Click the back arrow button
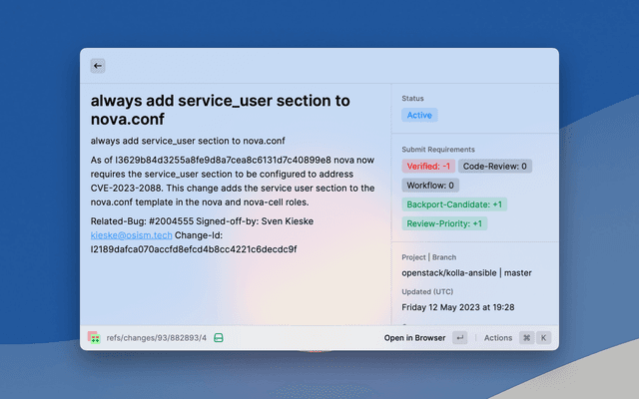This screenshot has width=639, height=399. coord(97,66)
